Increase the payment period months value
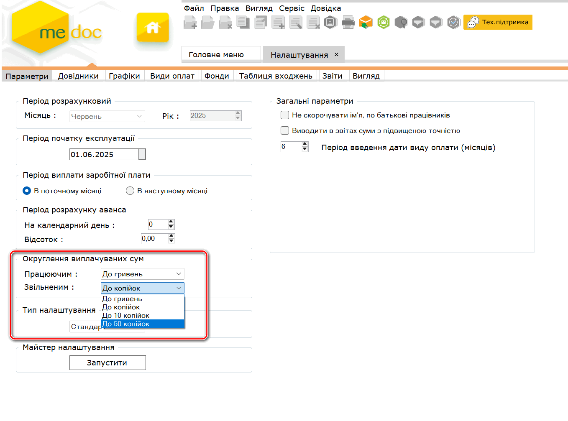The height and width of the screenshot is (421, 568). (305, 144)
